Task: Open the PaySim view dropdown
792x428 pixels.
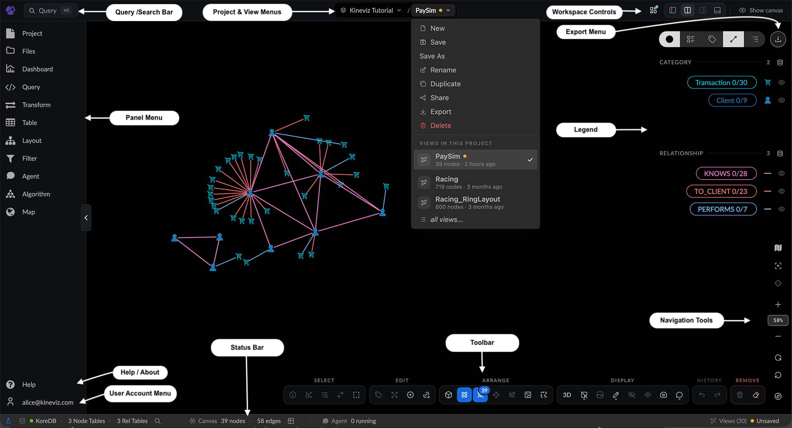Action: pos(433,10)
